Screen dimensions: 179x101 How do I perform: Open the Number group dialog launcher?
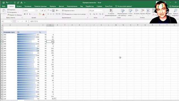click(x=103, y=18)
